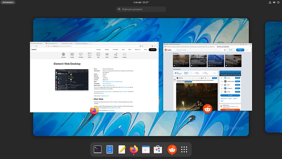
Task: Click the Reddit badge on Reddit window
Action: (207, 109)
